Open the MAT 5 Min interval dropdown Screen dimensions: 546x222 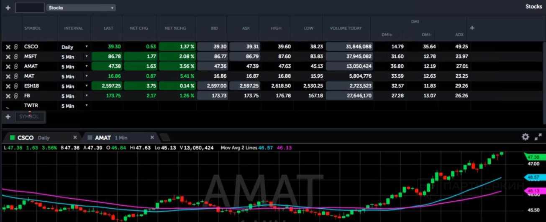pos(87,76)
